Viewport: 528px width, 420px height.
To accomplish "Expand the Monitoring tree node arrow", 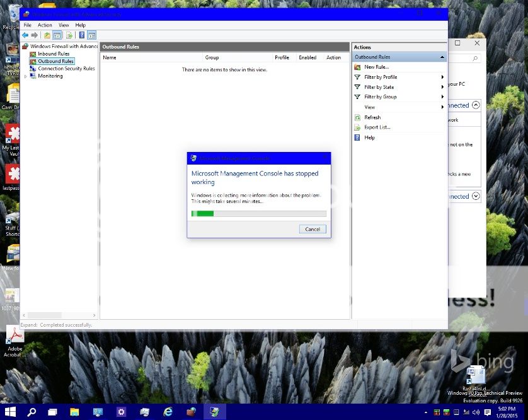I will coord(26,76).
